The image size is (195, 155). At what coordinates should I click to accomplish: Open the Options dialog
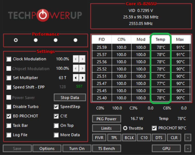click(47, 148)
